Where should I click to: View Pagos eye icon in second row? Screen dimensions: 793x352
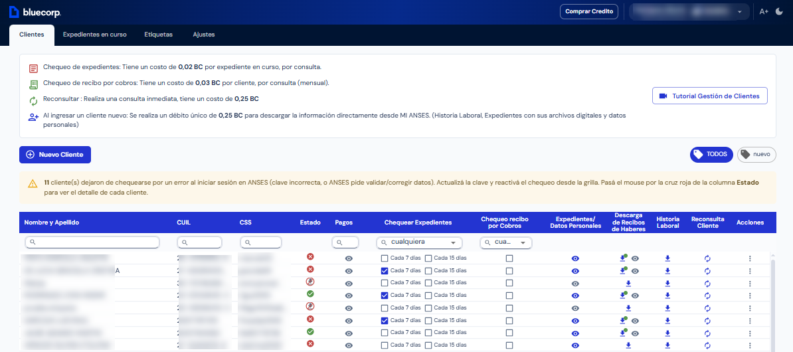click(349, 271)
